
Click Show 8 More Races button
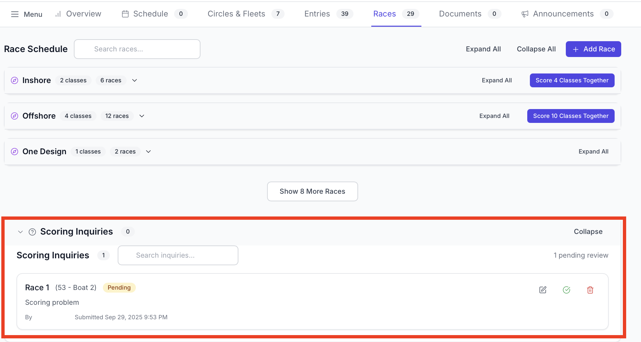tap(312, 191)
